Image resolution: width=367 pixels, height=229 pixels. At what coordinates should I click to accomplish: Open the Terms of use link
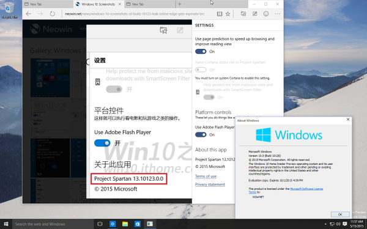pyautogui.click(x=206, y=176)
